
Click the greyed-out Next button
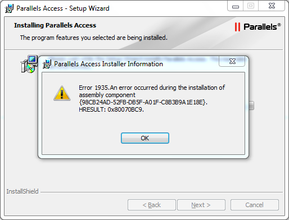point(201,205)
